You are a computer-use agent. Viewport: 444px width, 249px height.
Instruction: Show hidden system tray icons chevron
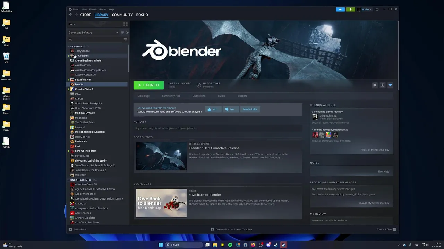399,245
